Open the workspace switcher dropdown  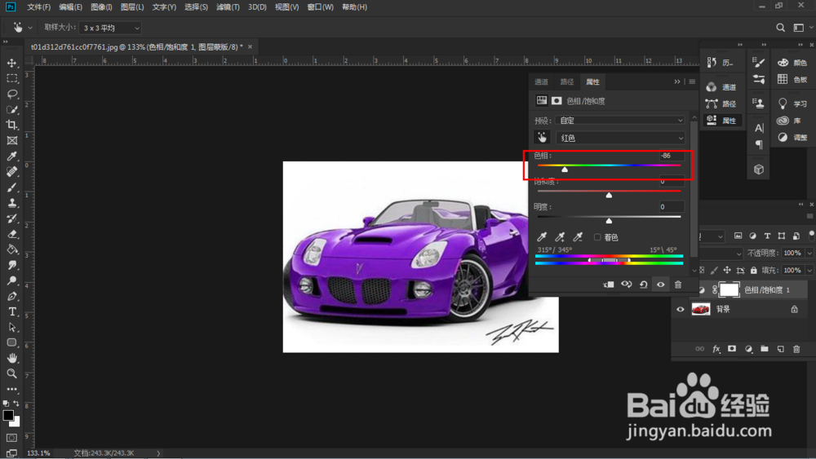[x=802, y=28]
